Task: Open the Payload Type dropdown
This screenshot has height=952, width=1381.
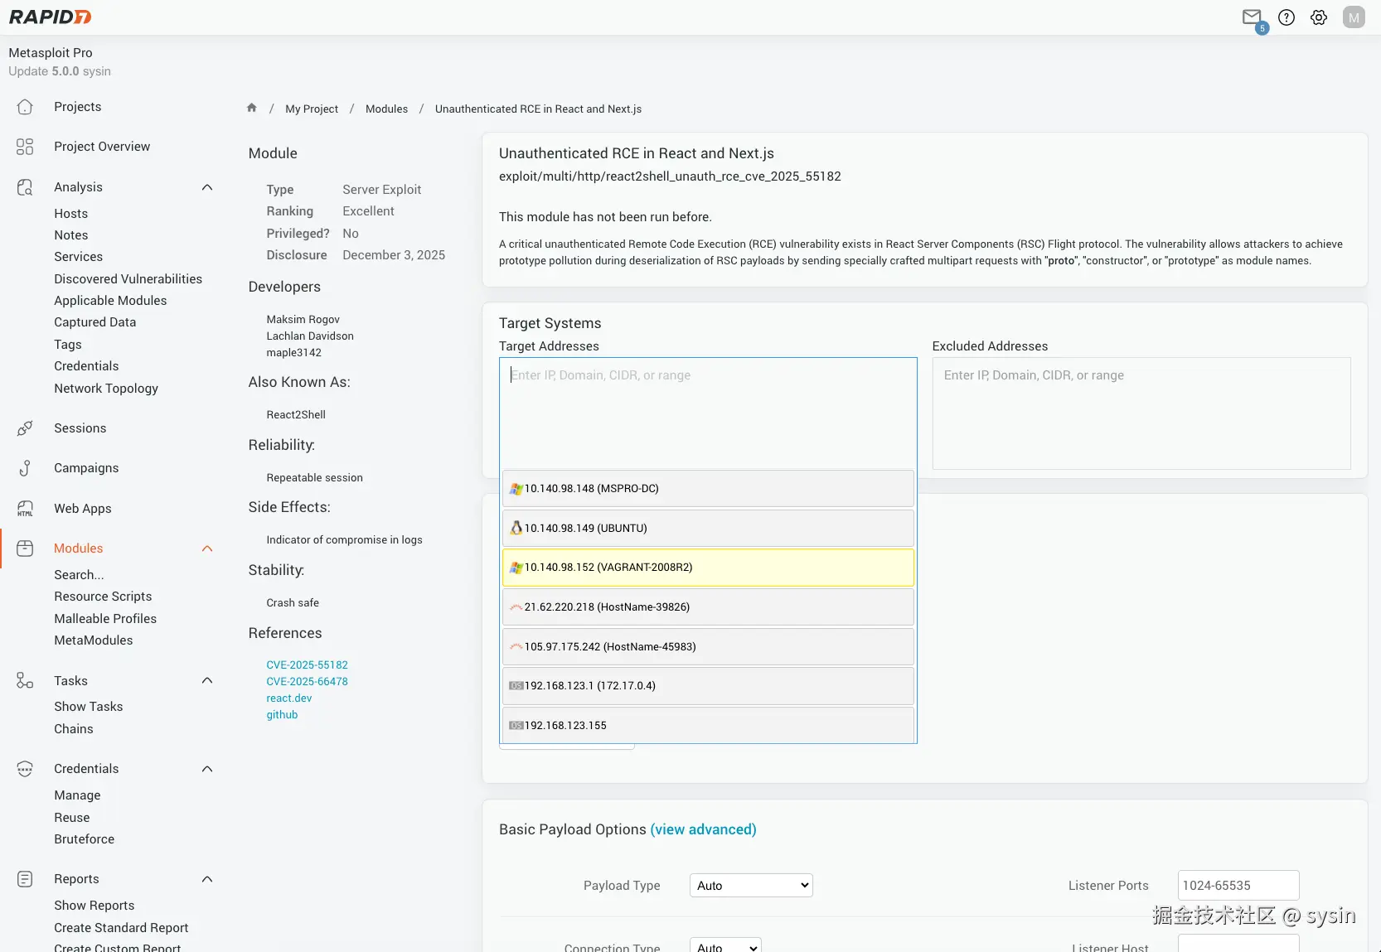Action: [x=749, y=885]
